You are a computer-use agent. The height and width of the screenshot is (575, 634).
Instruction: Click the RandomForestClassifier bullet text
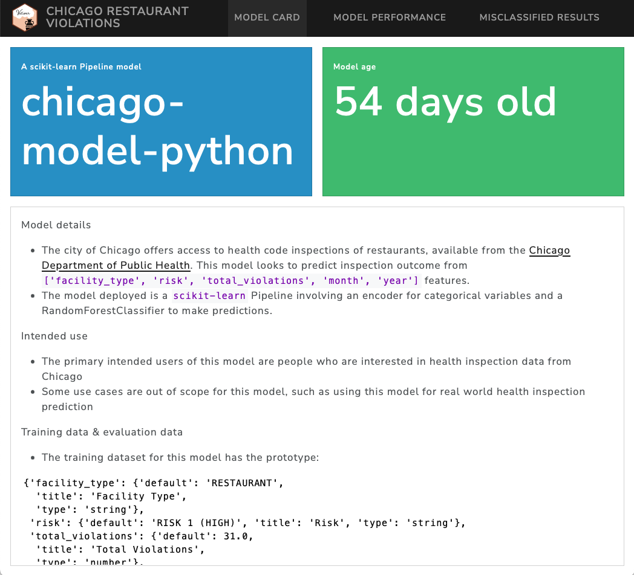pyautogui.click(x=157, y=310)
